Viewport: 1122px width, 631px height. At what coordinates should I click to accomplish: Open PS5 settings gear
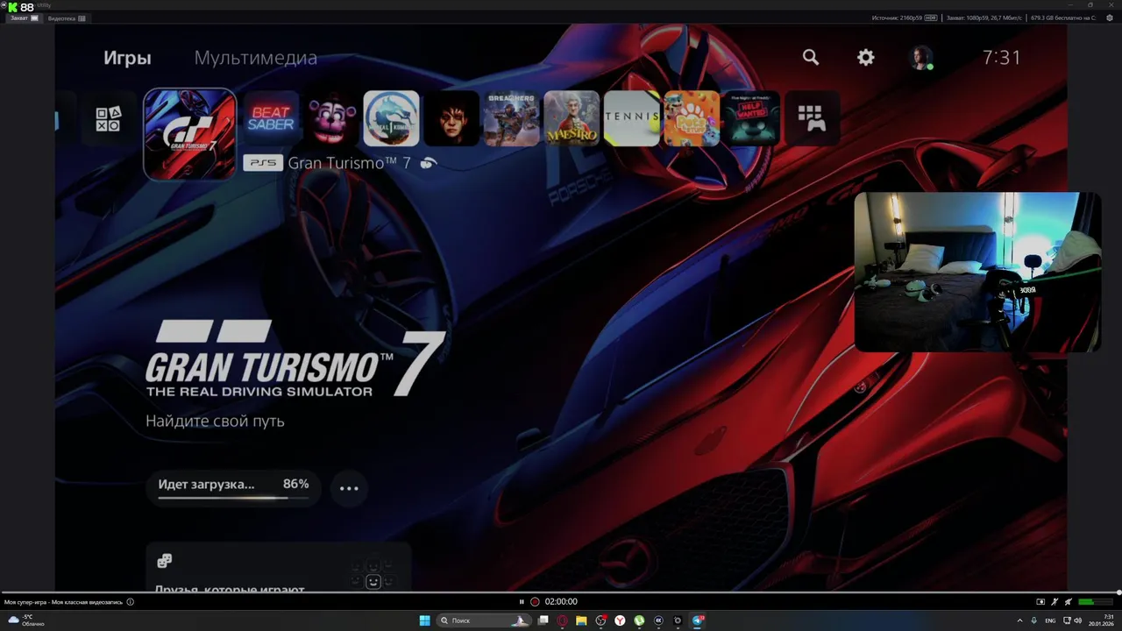(x=866, y=57)
